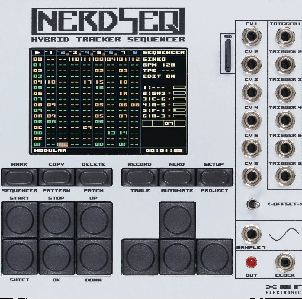Viewport: 302px width, 299px height.
Task: Click the red OUT LED
Action: click(x=251, y=262)
